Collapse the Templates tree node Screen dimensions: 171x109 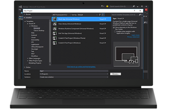pyautogui.click(x=25, y=21)
